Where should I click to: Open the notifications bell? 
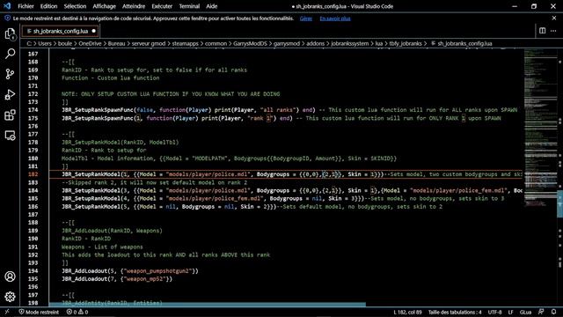point(553,312)
